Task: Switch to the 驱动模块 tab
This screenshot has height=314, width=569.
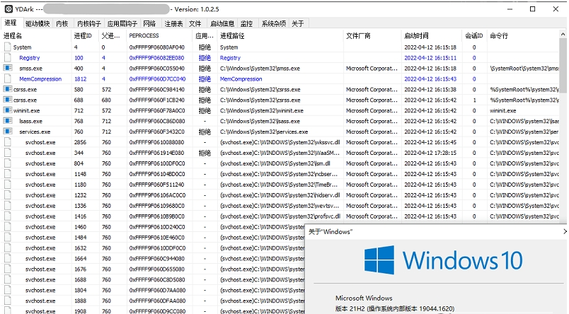Action: click(x=38, y=24)
